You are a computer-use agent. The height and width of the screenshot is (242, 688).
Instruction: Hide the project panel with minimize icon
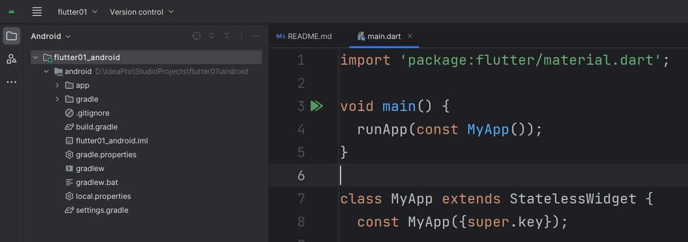point(256,36)
